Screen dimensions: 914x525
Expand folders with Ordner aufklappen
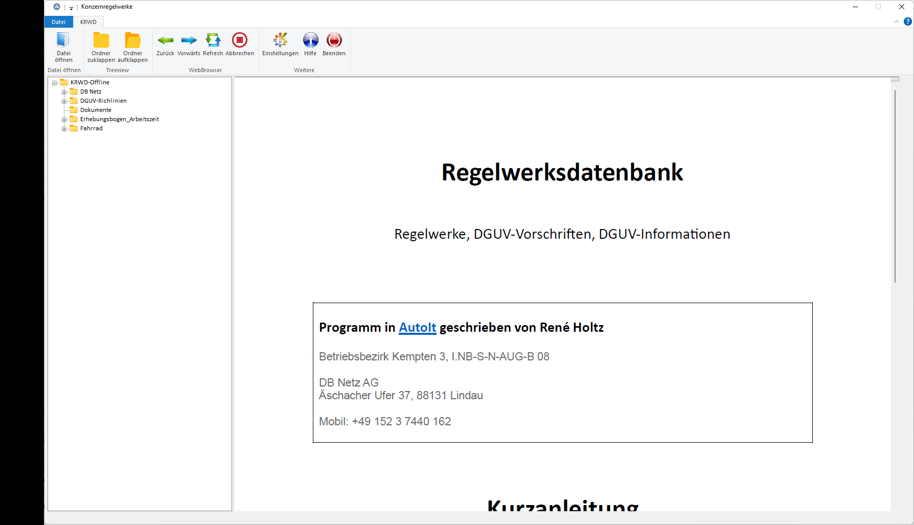(132, 41)
